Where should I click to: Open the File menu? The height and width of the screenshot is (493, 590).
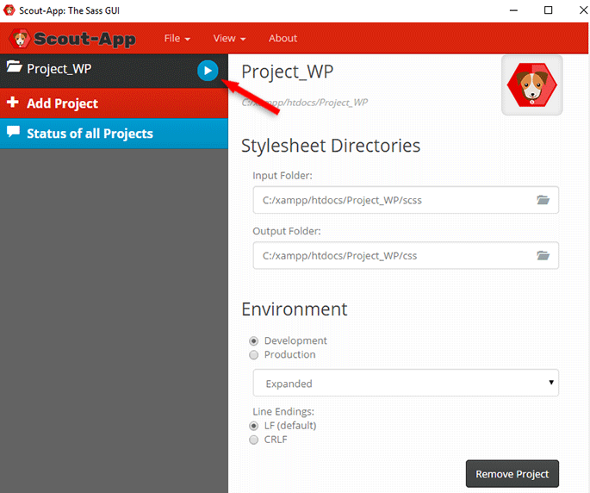coord(177,39)
